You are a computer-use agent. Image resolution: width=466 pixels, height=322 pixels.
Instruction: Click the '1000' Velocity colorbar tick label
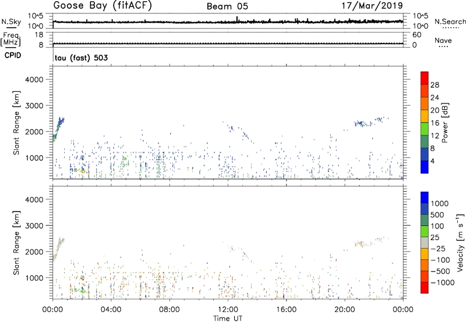[x=440, y=203]
